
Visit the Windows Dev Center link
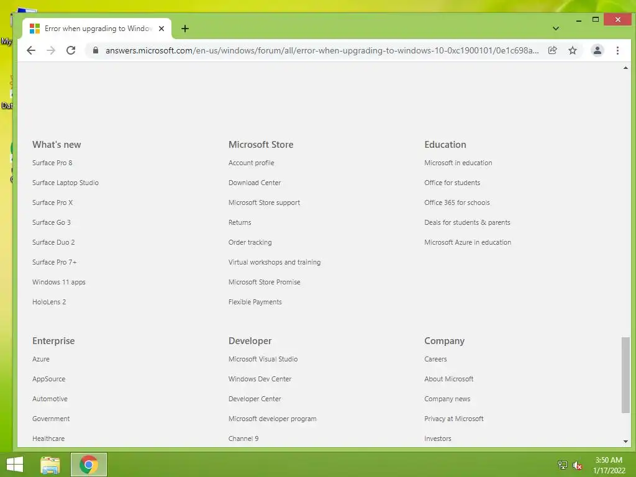[260, 379]
